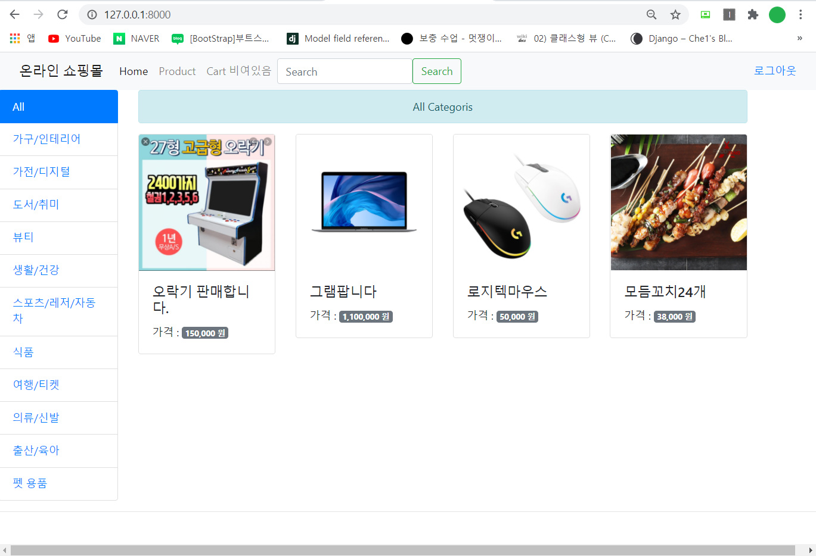Show more bookmarks chevron
Screen dimensions: 816x556
click(x=800, y=38)
